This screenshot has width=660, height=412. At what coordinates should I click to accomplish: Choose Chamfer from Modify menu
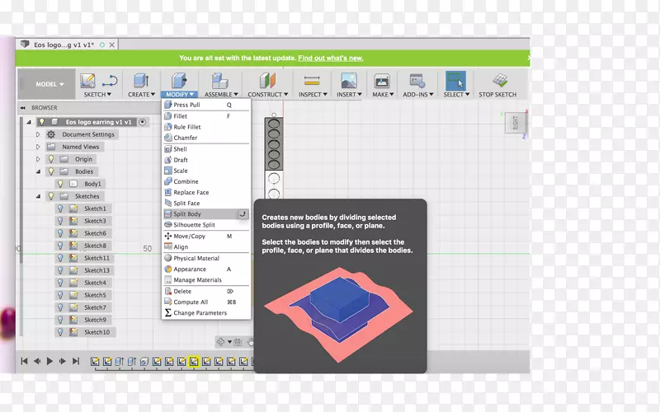(206, 138)
